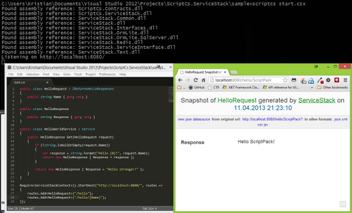Viewport: 352px width, 213px height.
Task: Close the HelloRequest Snapshot tab
Action: (x=225, y=72)
